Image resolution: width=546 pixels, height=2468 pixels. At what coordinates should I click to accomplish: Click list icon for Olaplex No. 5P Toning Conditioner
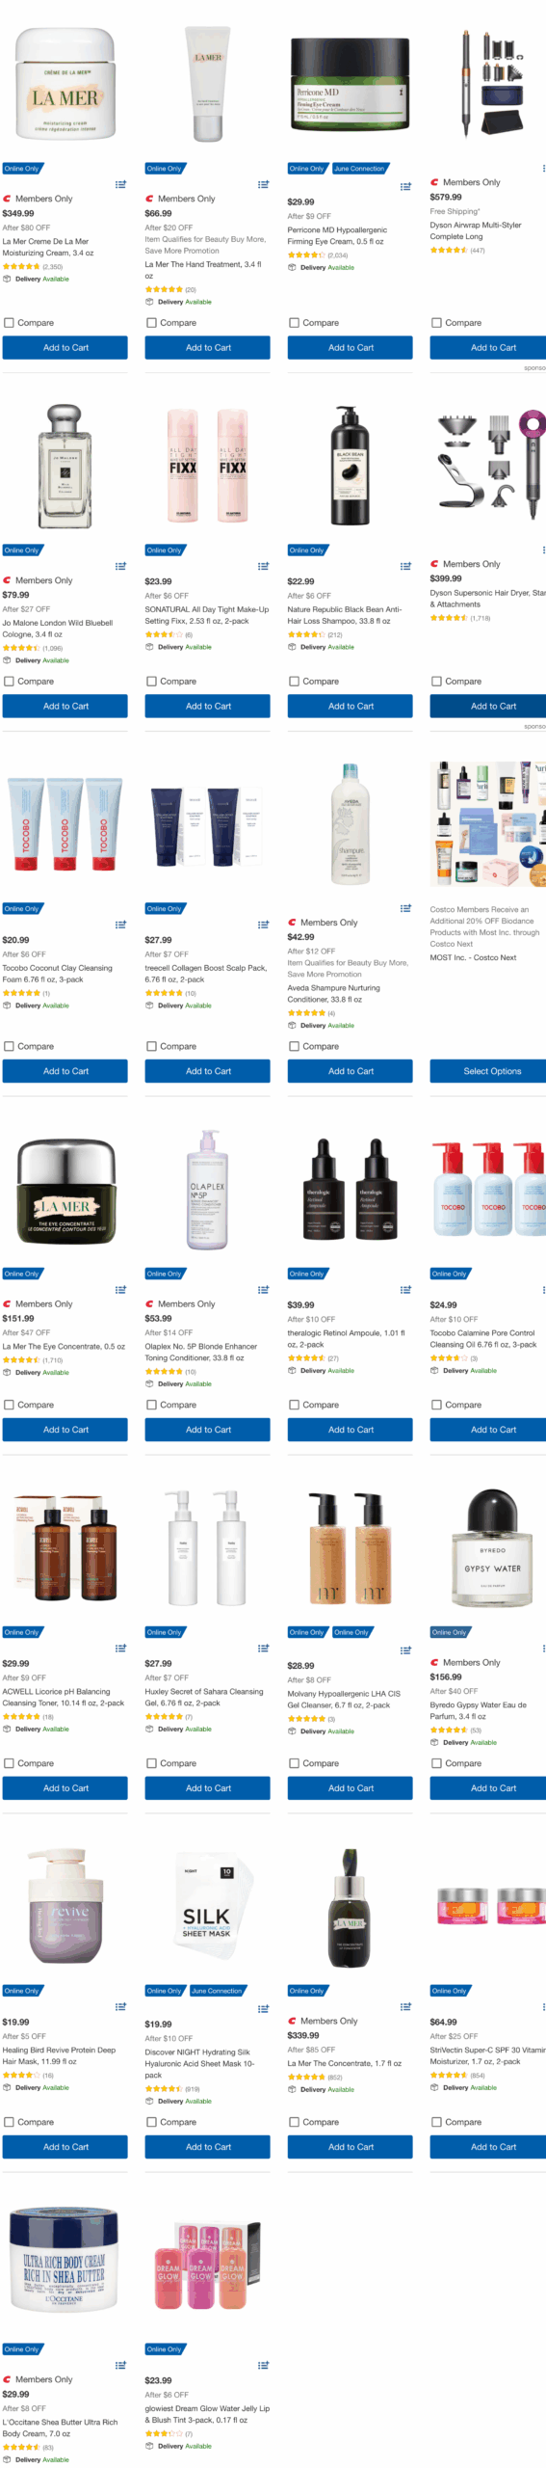(263, 1289)
